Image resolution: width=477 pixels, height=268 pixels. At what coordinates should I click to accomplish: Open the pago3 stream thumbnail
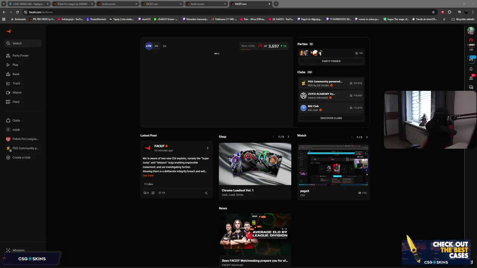point(333,165)
